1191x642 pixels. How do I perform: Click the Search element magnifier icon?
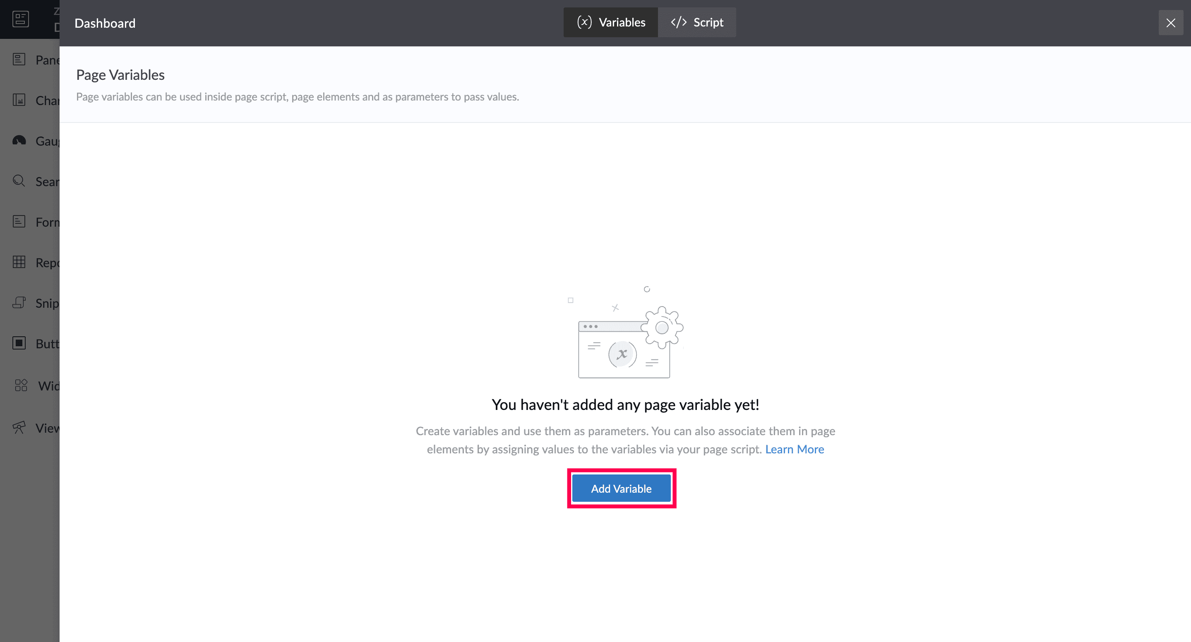(x=19, y=181)
